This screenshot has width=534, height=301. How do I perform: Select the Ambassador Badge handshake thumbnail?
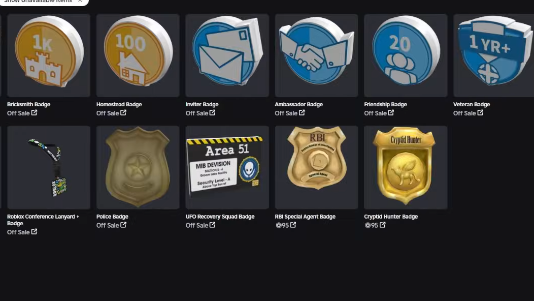pos(316,55)
